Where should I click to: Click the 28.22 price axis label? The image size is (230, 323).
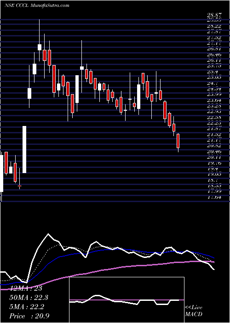pos(215,26)
